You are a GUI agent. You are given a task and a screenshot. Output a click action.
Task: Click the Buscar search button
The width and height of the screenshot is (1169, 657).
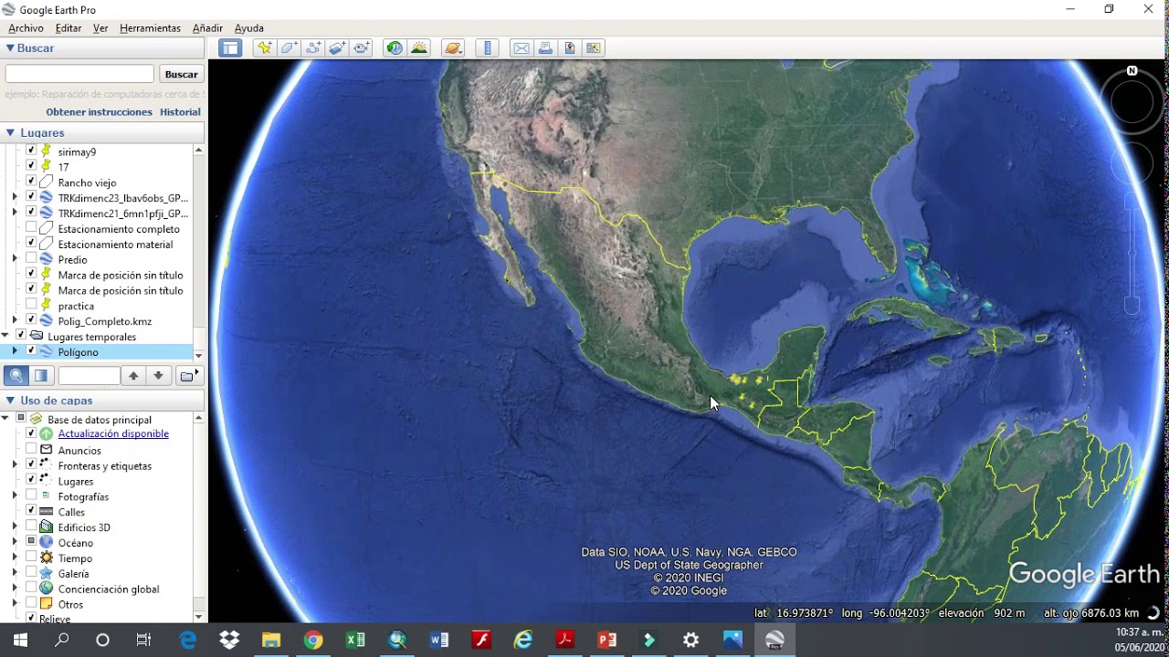click(181, 74)
